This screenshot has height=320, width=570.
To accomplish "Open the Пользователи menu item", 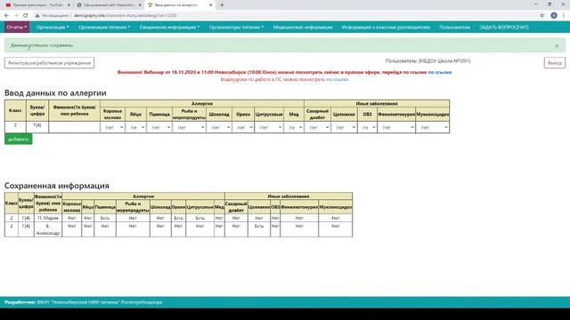I will pos(454,28).
